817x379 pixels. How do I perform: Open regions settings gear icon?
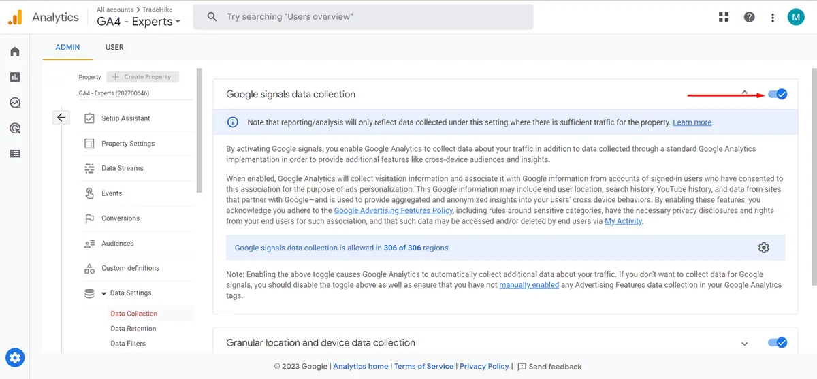pos(763,248)
